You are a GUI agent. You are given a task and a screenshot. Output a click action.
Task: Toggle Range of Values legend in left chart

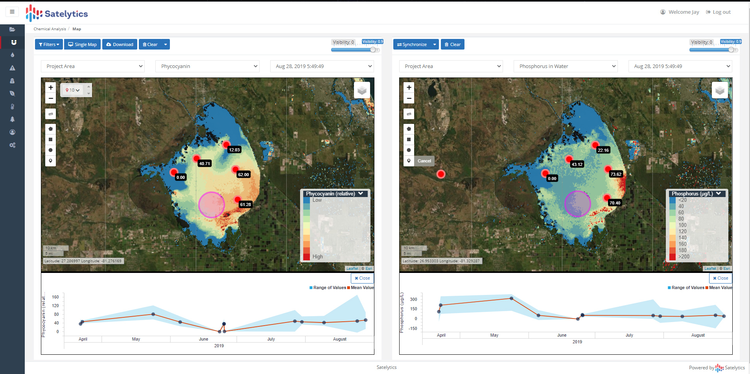(x=328, y=288)
